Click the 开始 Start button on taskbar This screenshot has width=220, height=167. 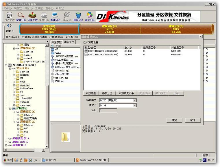click(8, 160)
